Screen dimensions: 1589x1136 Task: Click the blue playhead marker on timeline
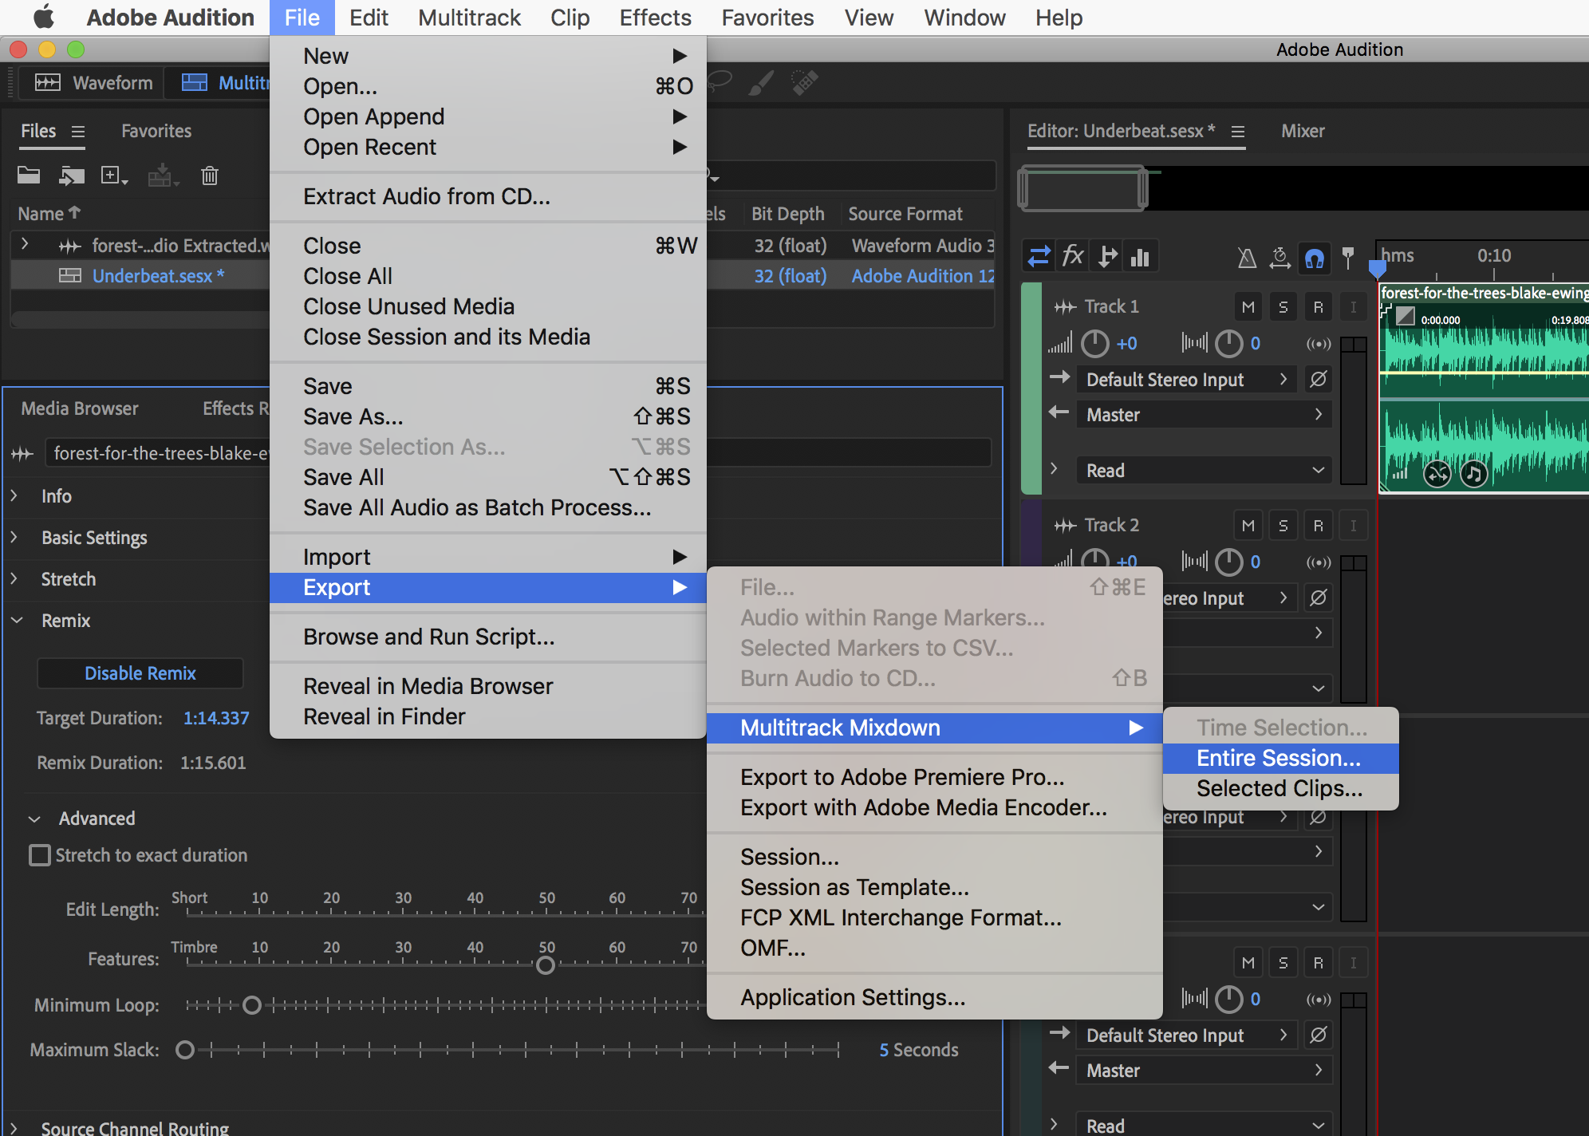pos(1377,268)
